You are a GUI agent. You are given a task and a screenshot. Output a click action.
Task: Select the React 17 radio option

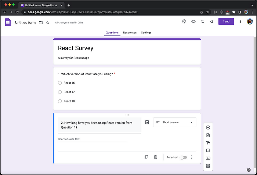60,92
